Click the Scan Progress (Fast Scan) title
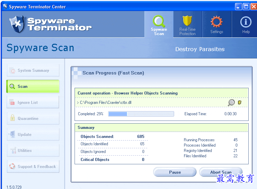Viewport: 257px width, 189px height. pyautogui.click(x=113, y=73)
